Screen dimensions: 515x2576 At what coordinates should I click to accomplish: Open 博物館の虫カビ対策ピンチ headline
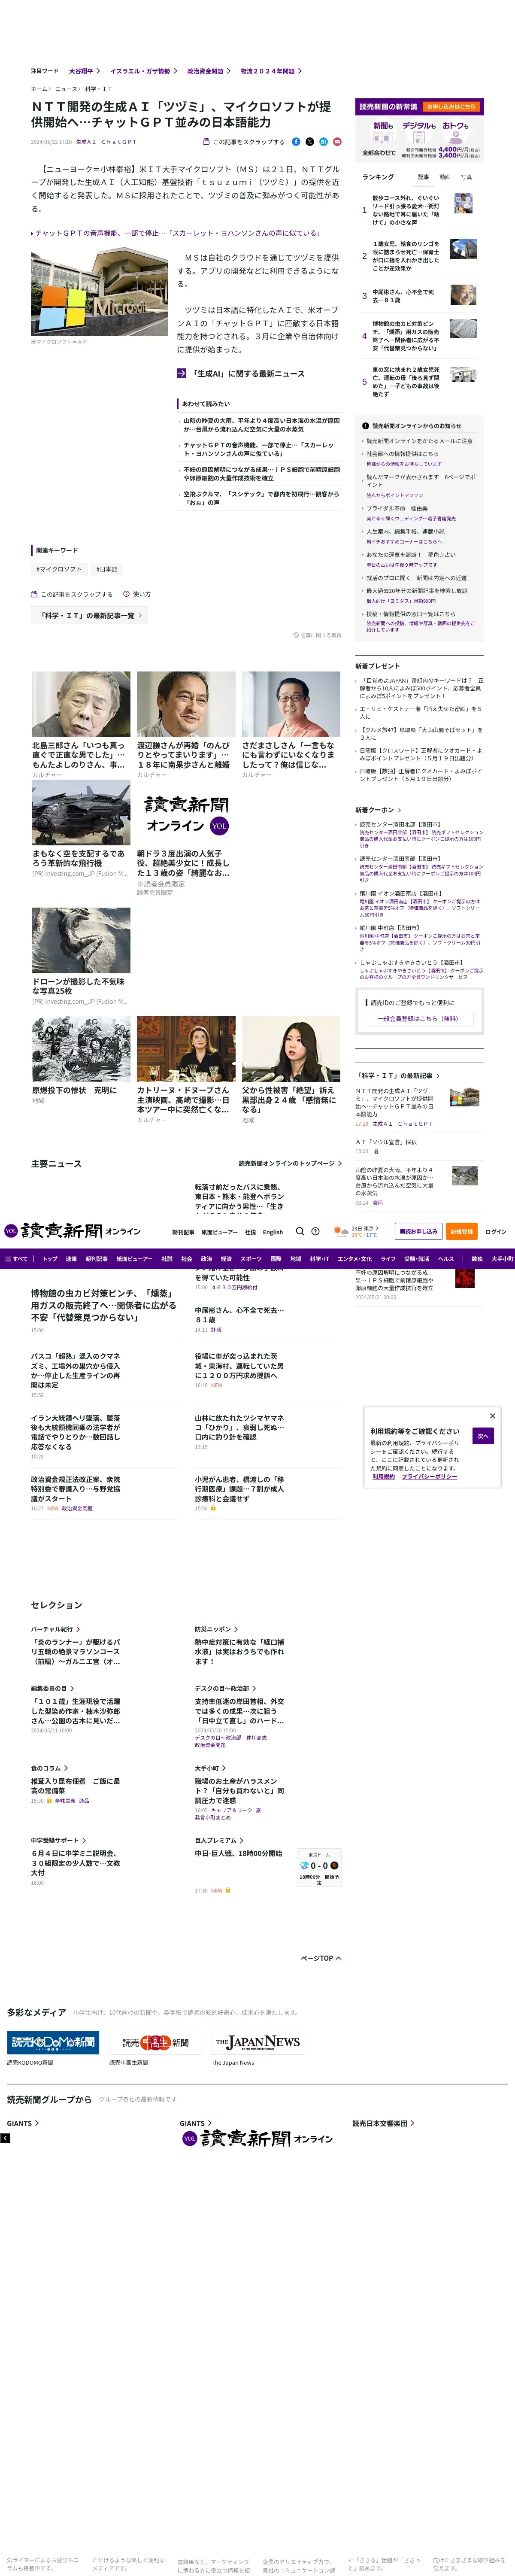(x=103, y=1305)
